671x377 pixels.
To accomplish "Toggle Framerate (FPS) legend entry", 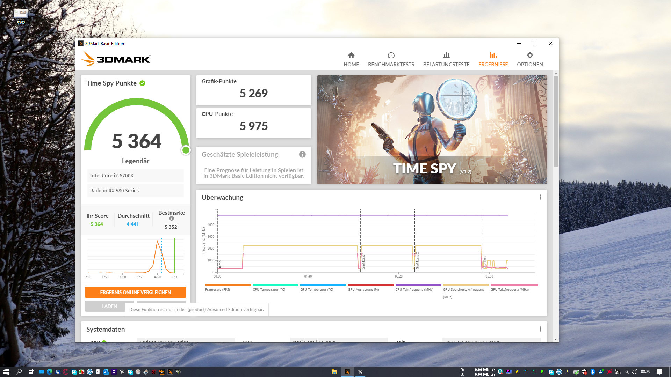I will click(217, 289).
